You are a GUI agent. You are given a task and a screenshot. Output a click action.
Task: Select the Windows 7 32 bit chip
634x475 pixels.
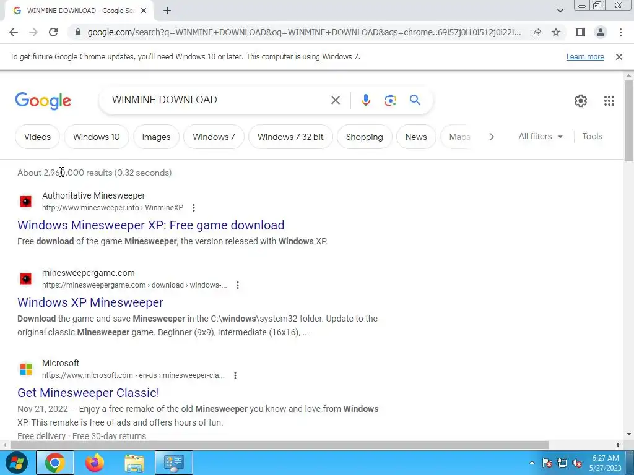pos(290,137)
